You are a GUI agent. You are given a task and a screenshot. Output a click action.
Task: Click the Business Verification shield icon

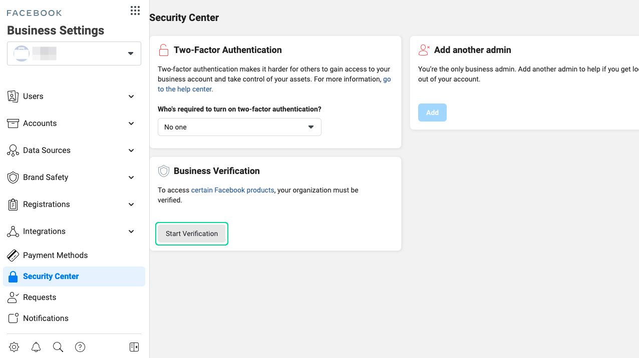pyautogui.click(x=164, y=171)
